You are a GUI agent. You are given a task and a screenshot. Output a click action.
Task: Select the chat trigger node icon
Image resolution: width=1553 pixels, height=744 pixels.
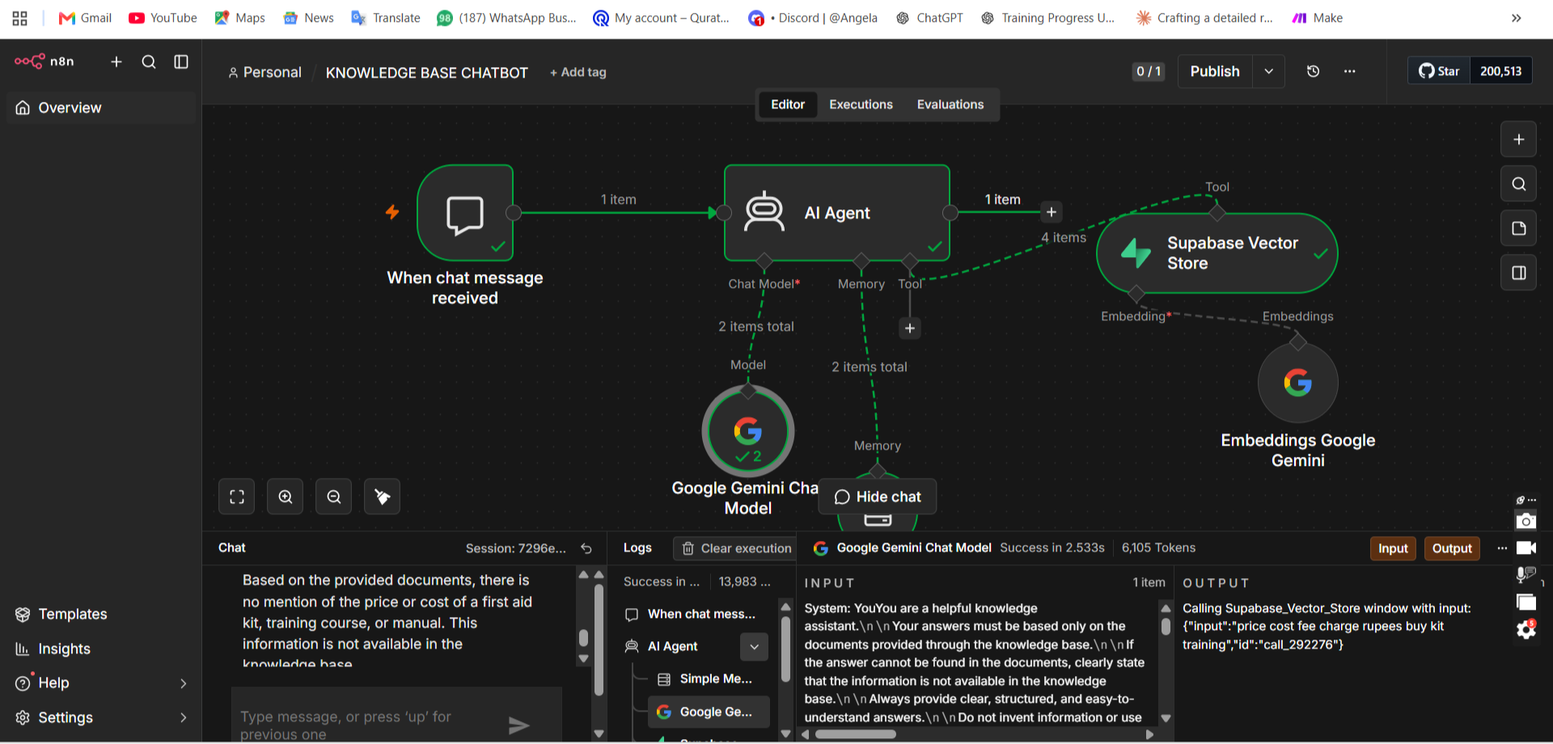click(x=465, y=213)
